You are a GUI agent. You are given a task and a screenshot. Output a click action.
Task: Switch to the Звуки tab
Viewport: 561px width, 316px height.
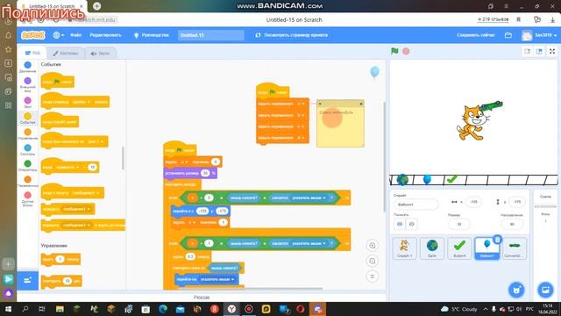click(100, 53)
